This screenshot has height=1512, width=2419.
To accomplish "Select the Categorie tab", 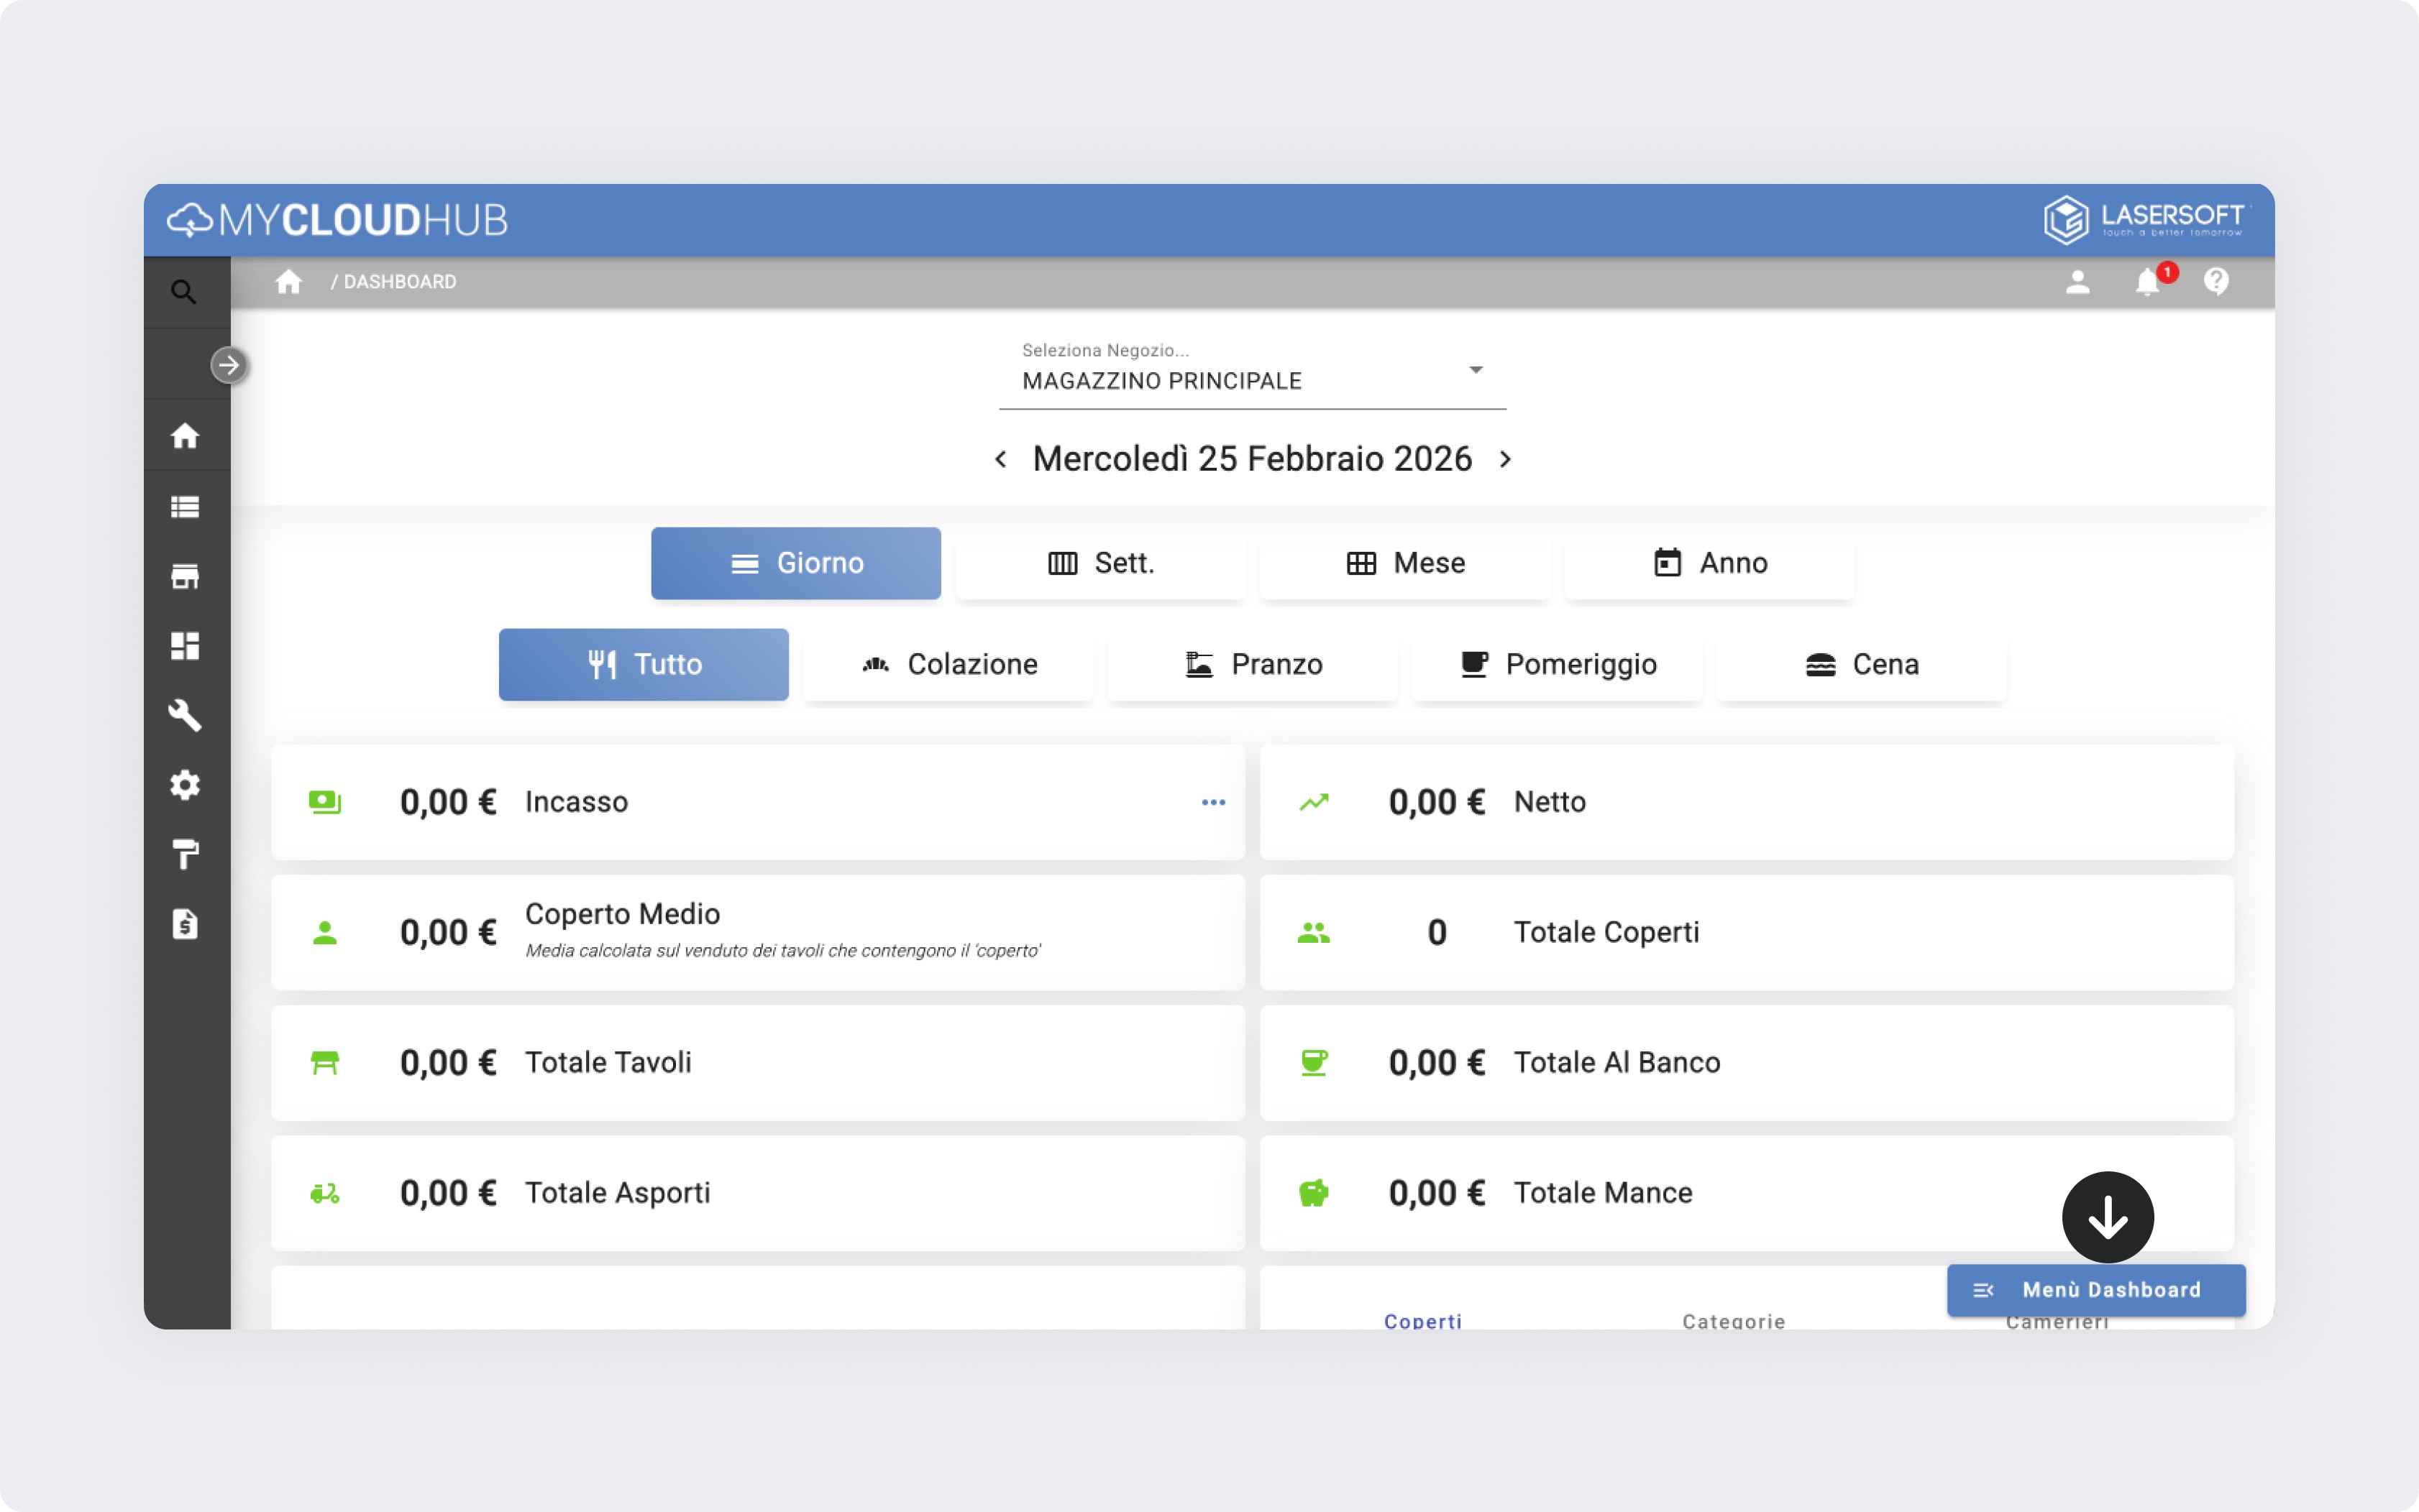I will (x=1734, y=1320).
